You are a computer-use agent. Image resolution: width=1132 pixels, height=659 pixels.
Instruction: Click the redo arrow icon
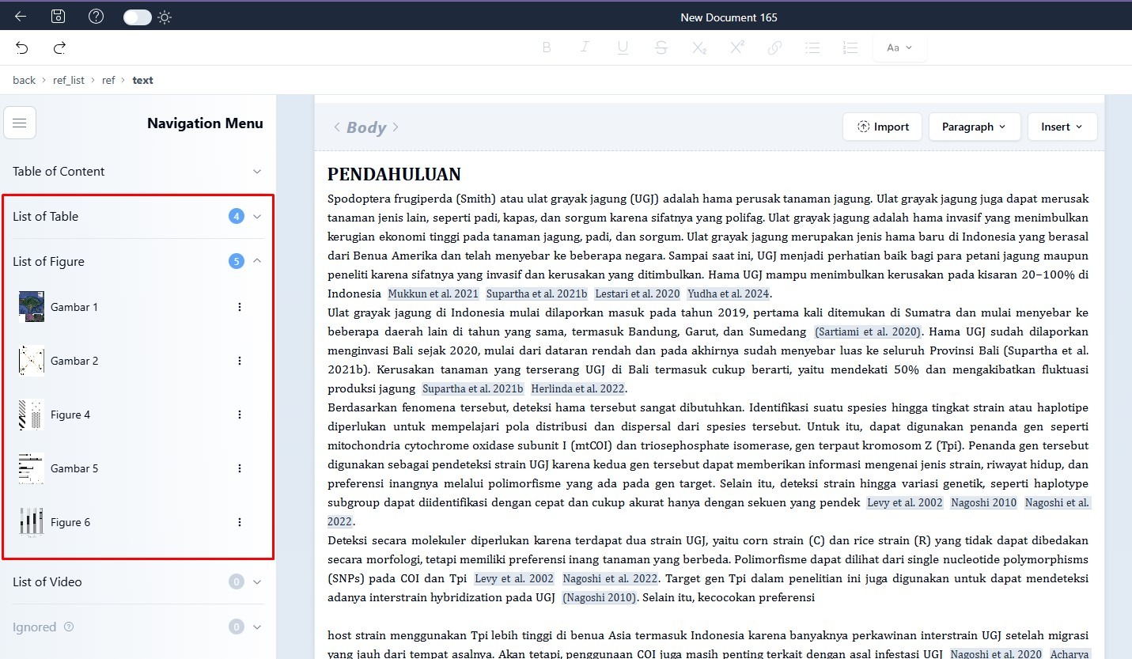pos(59,48)
